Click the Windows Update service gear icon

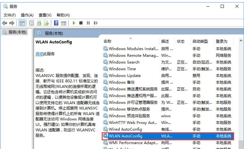[105, 76]
